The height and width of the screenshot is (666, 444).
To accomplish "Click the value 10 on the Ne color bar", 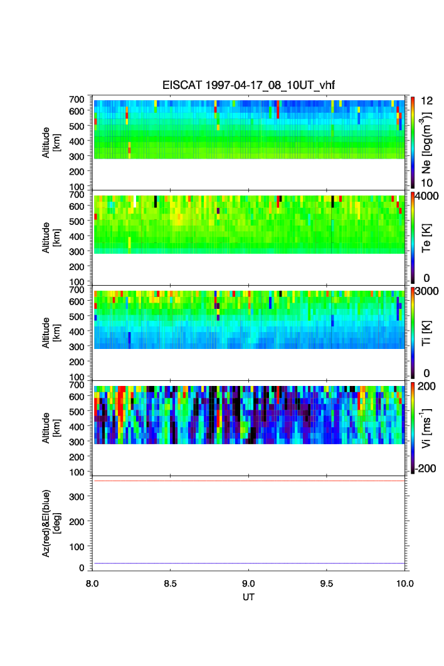I will click(x=426, y=183).
